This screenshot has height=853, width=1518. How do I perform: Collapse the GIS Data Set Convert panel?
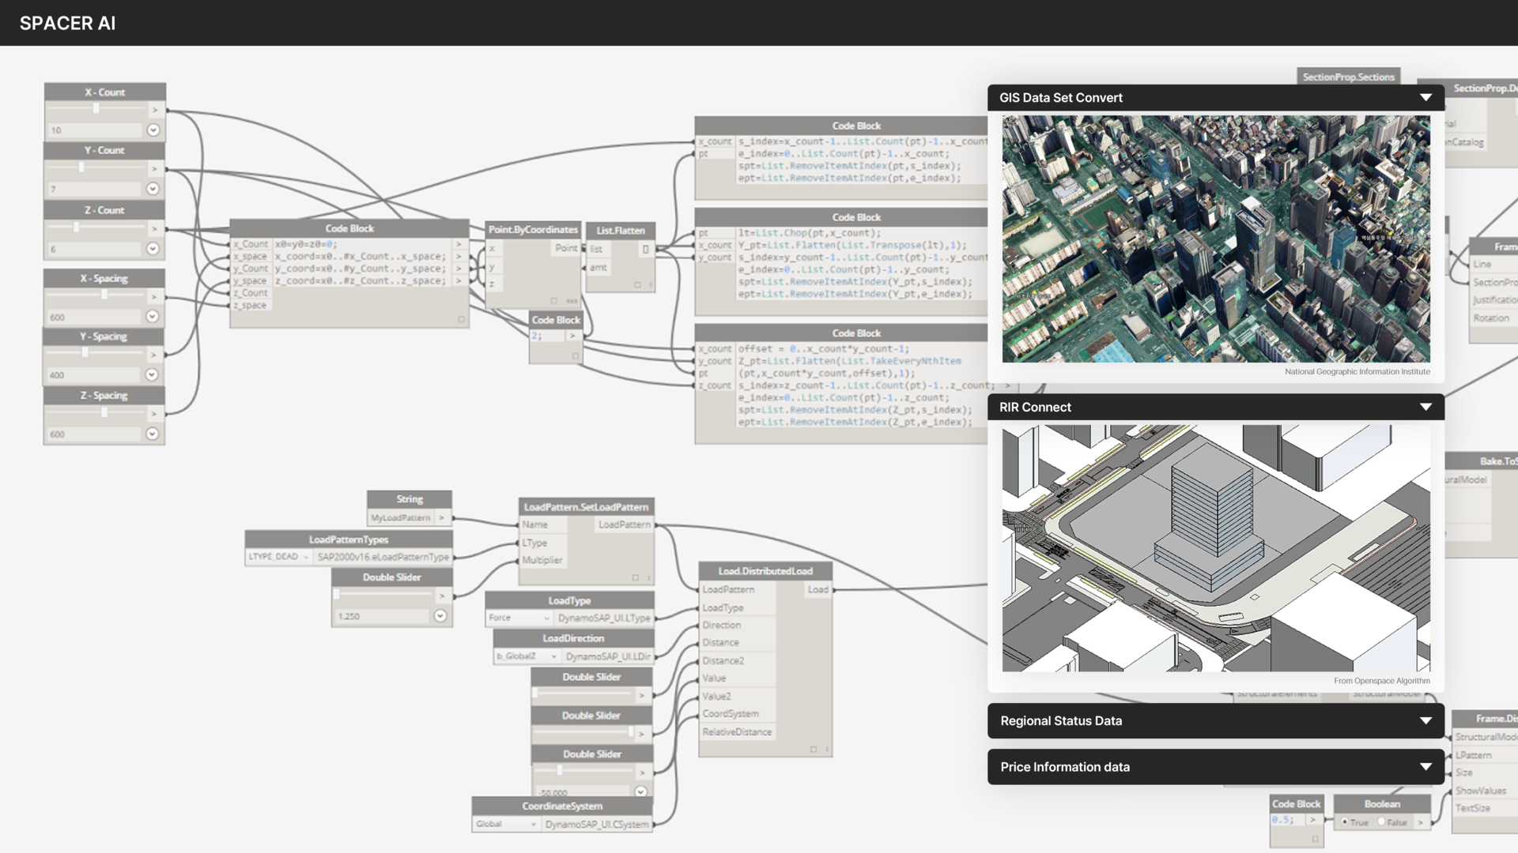pyautogui.click(x=1425, y=98)
